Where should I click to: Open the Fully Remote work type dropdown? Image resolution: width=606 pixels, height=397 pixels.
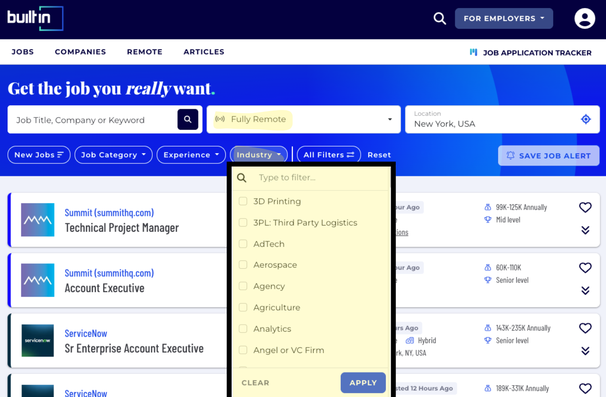303,119
